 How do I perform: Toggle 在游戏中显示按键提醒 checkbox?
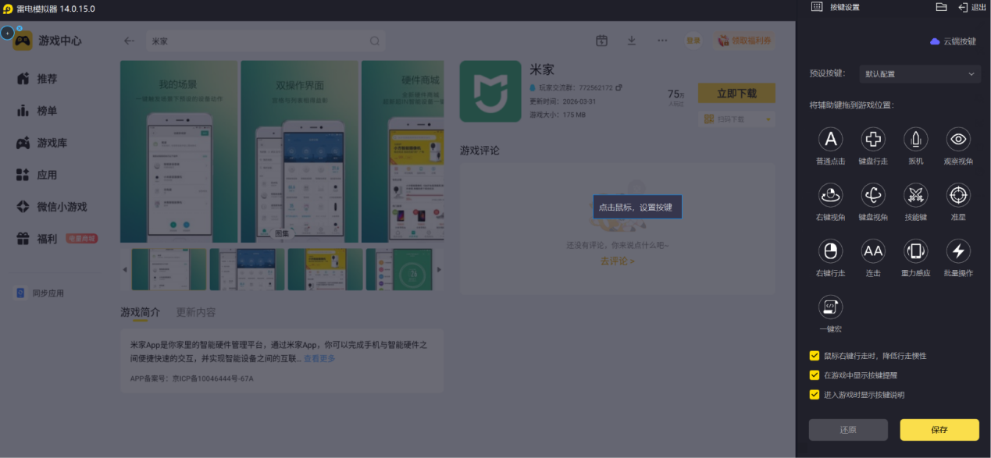pyautogui.click(x=815, y=375)
